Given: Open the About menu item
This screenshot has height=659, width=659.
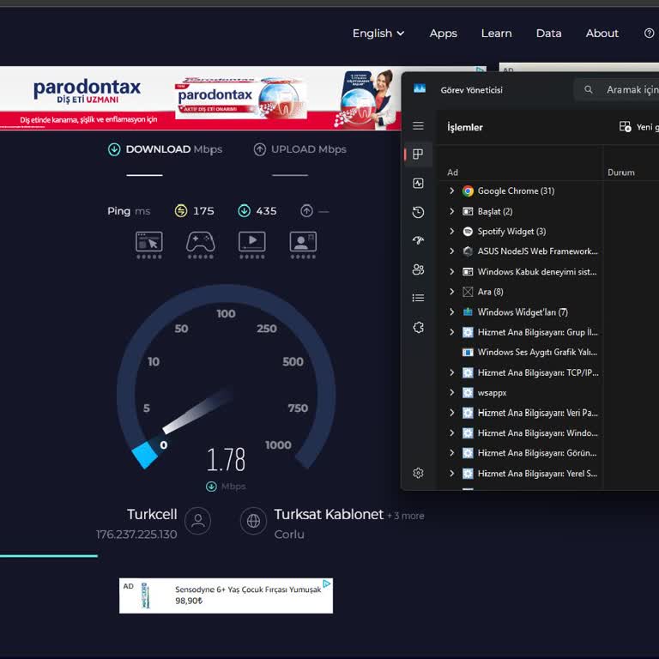Looking at the screenshot, I should (x=602, y=33).
